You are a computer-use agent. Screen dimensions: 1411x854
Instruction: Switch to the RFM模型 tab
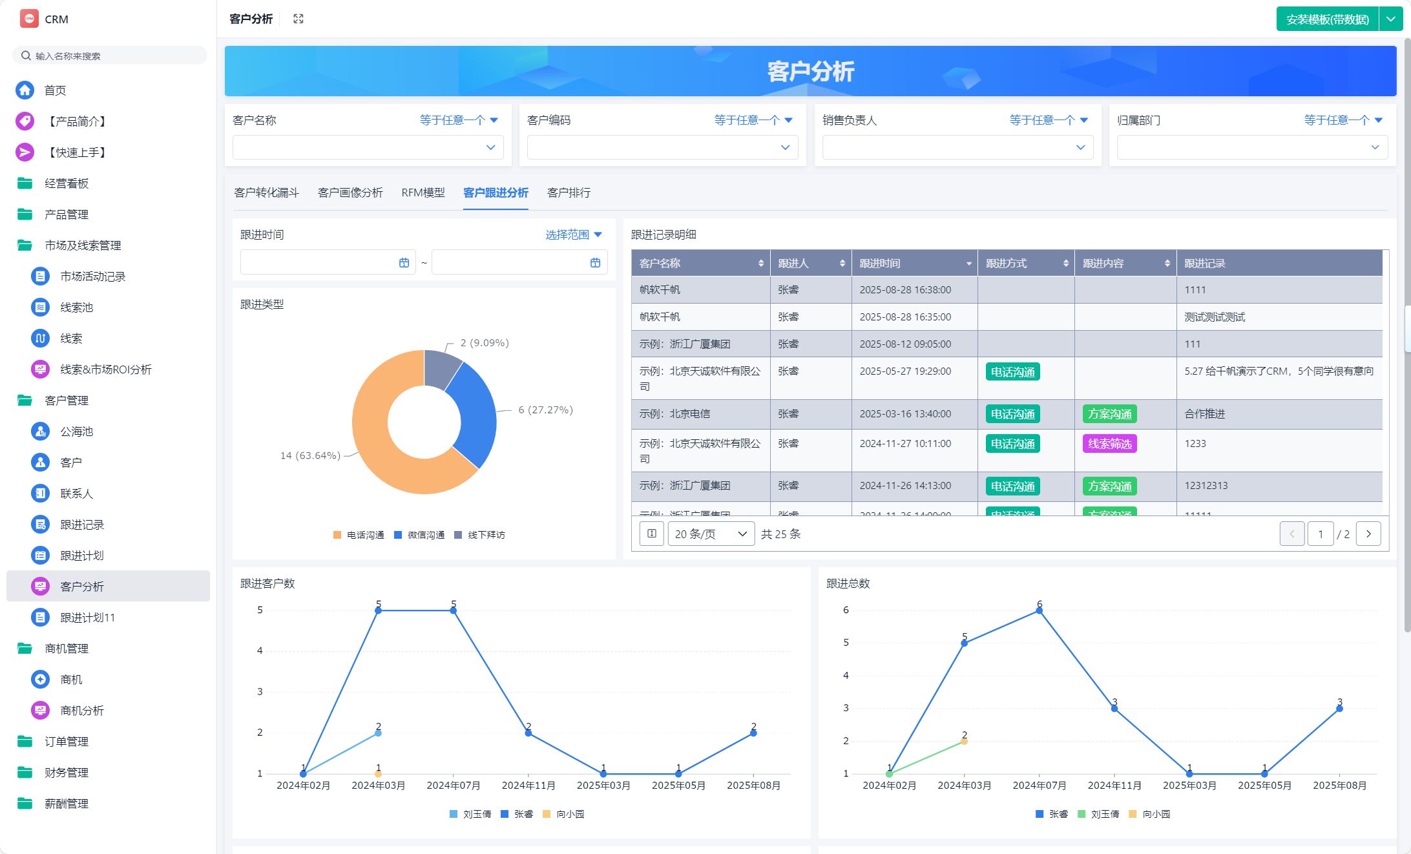pyautogui.click(x=423, y=193)
